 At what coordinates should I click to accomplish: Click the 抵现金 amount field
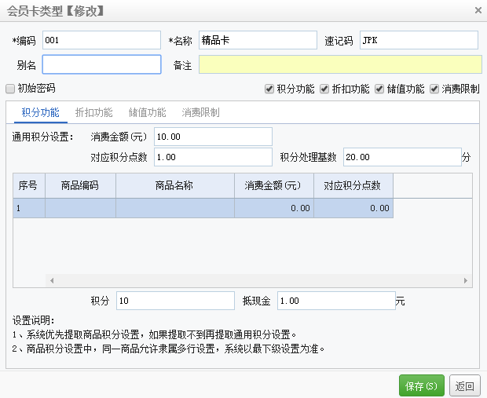point(335,301)
